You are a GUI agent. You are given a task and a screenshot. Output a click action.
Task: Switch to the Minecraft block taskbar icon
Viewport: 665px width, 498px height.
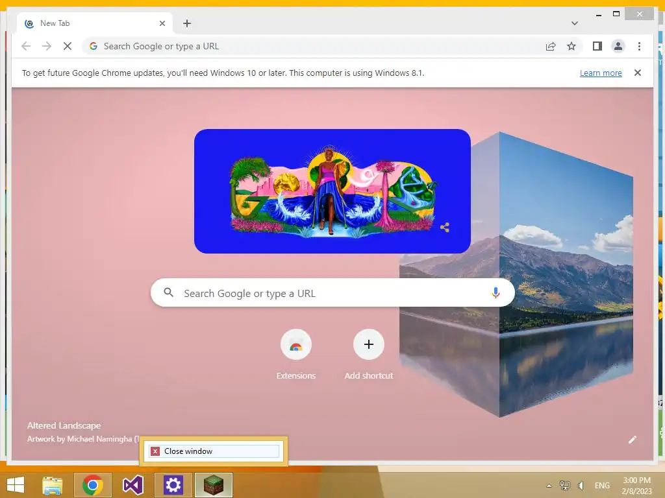pyautogui.click(x=213, y=485)
